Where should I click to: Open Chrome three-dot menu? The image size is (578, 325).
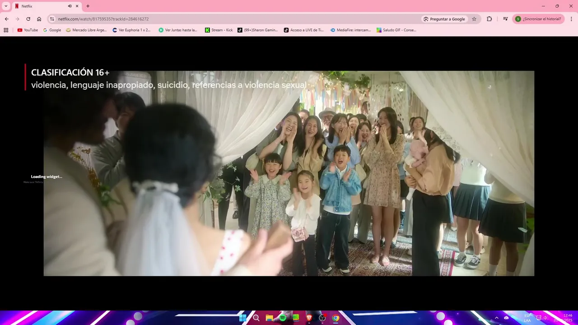tap(572, 19)
